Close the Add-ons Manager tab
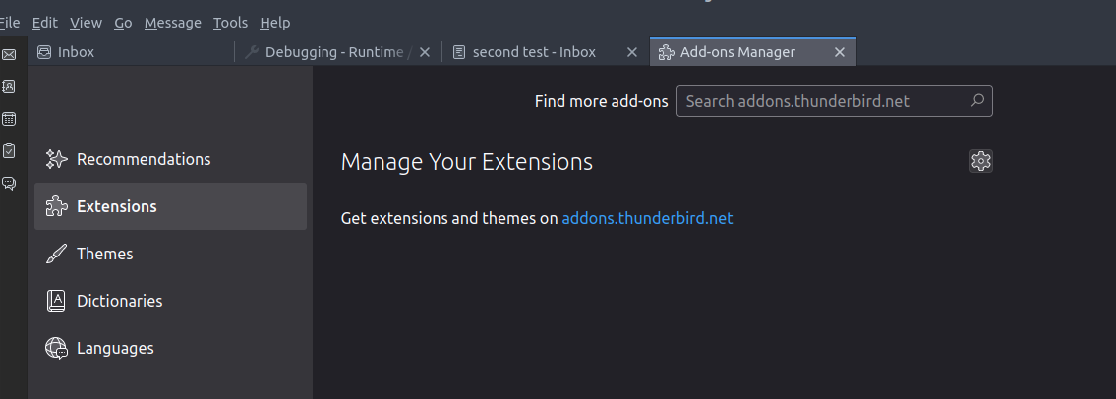Image resolution: width=1116 pixels, height=399 pixels. pyautogui.click(x=840, y=52)
